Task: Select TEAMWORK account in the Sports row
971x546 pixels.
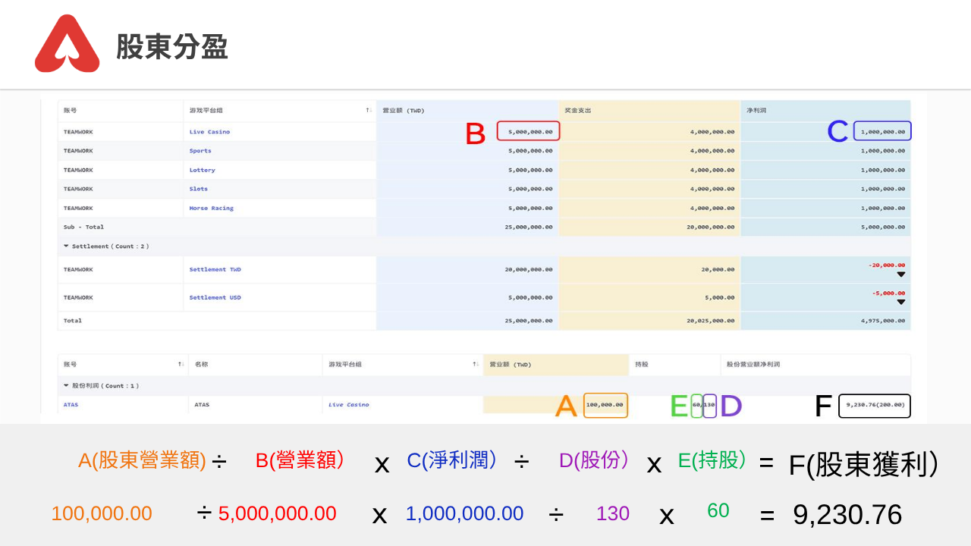Action: (78, 151)
